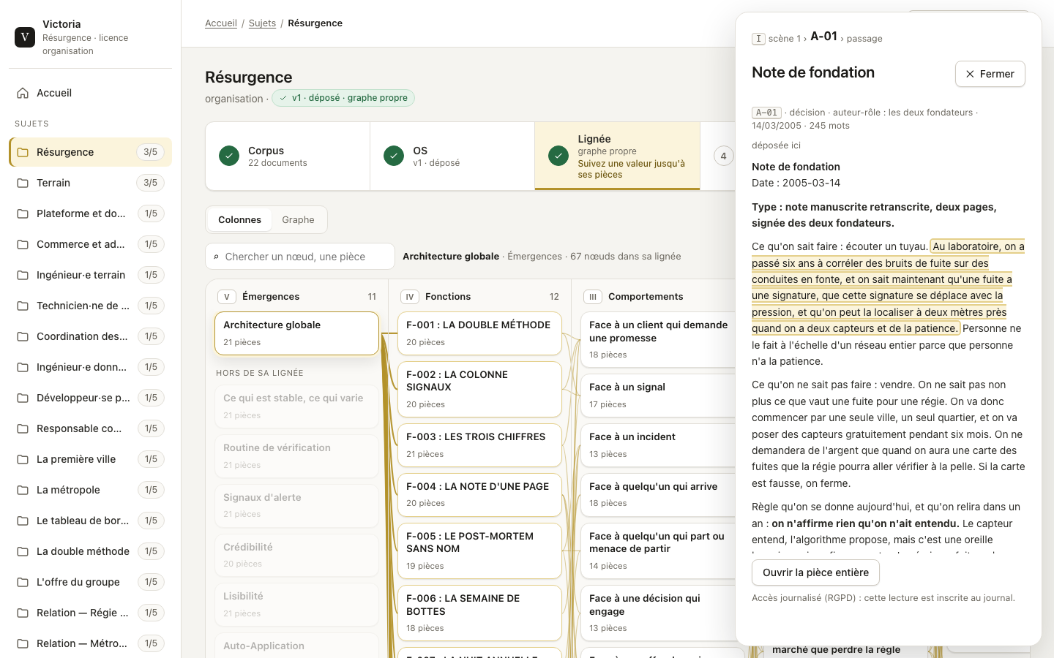Screen dimensions: 1054x658
Task: Click the V level badge beside Émergences
Action: [226, 297]
